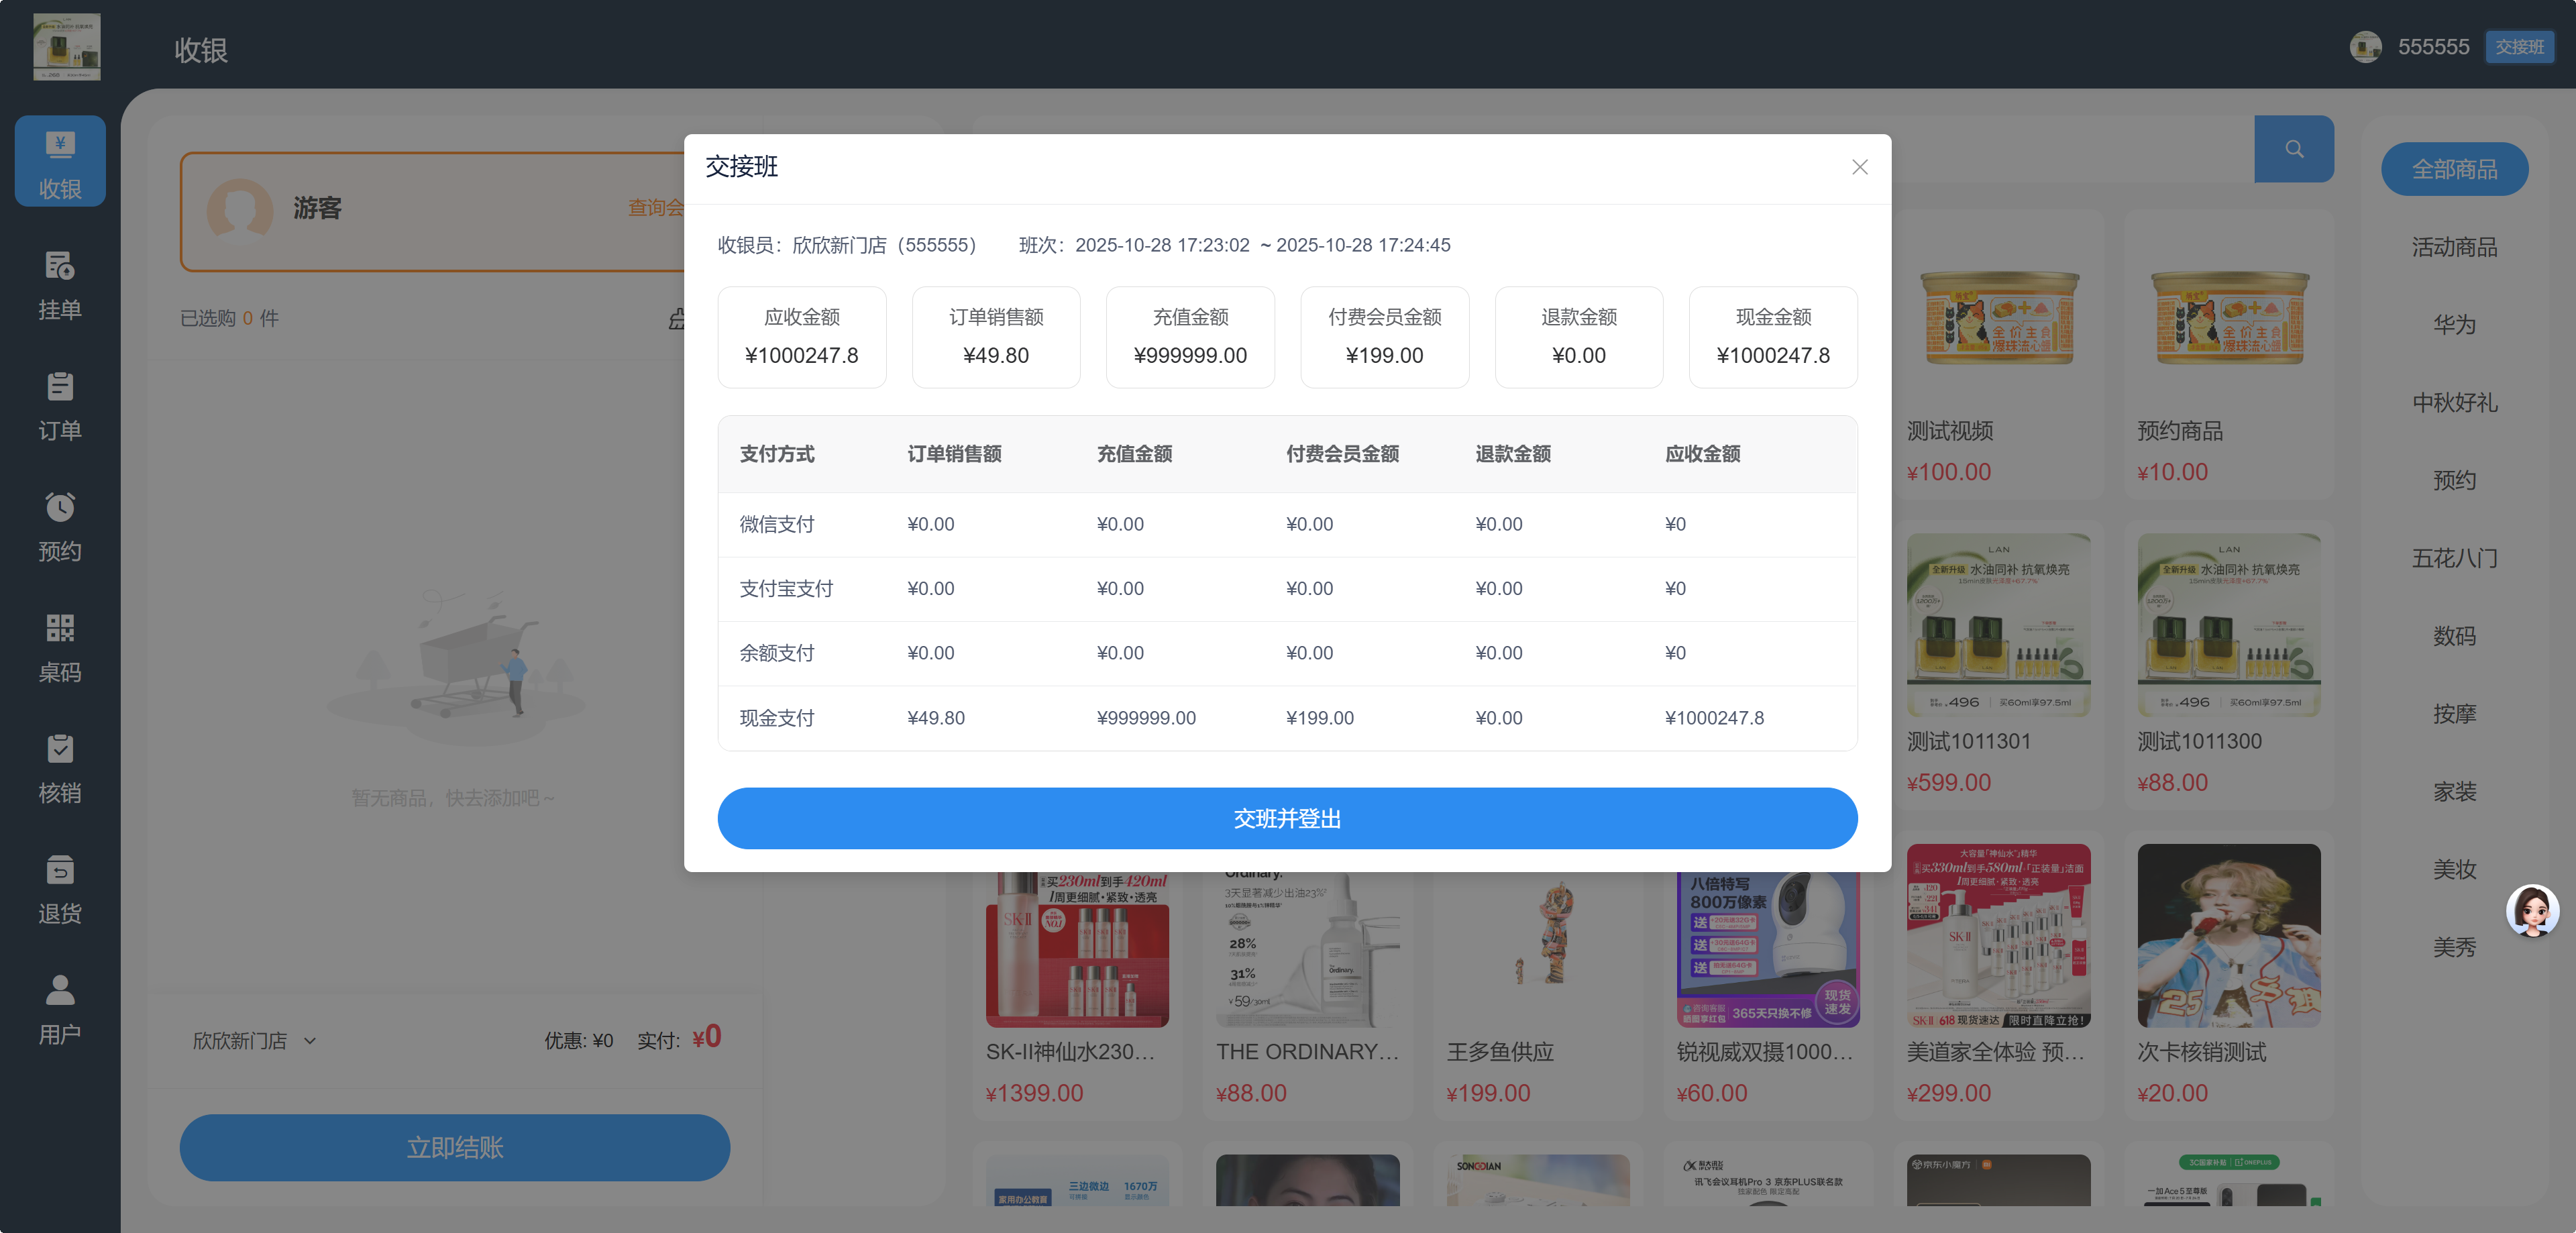Viewport: 2576px width, 1233px height.
Task: Open the 退货 returns sidebar icon
Action: point(60,889)
